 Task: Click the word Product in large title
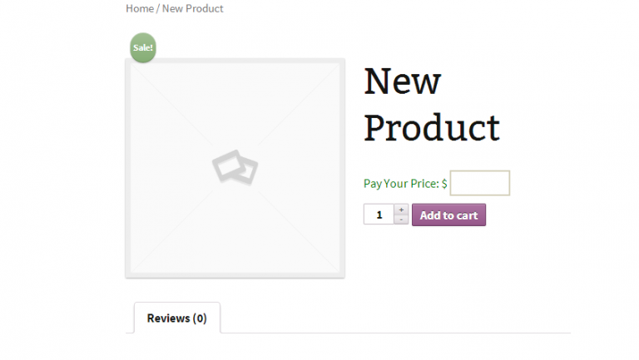[432, 127]
